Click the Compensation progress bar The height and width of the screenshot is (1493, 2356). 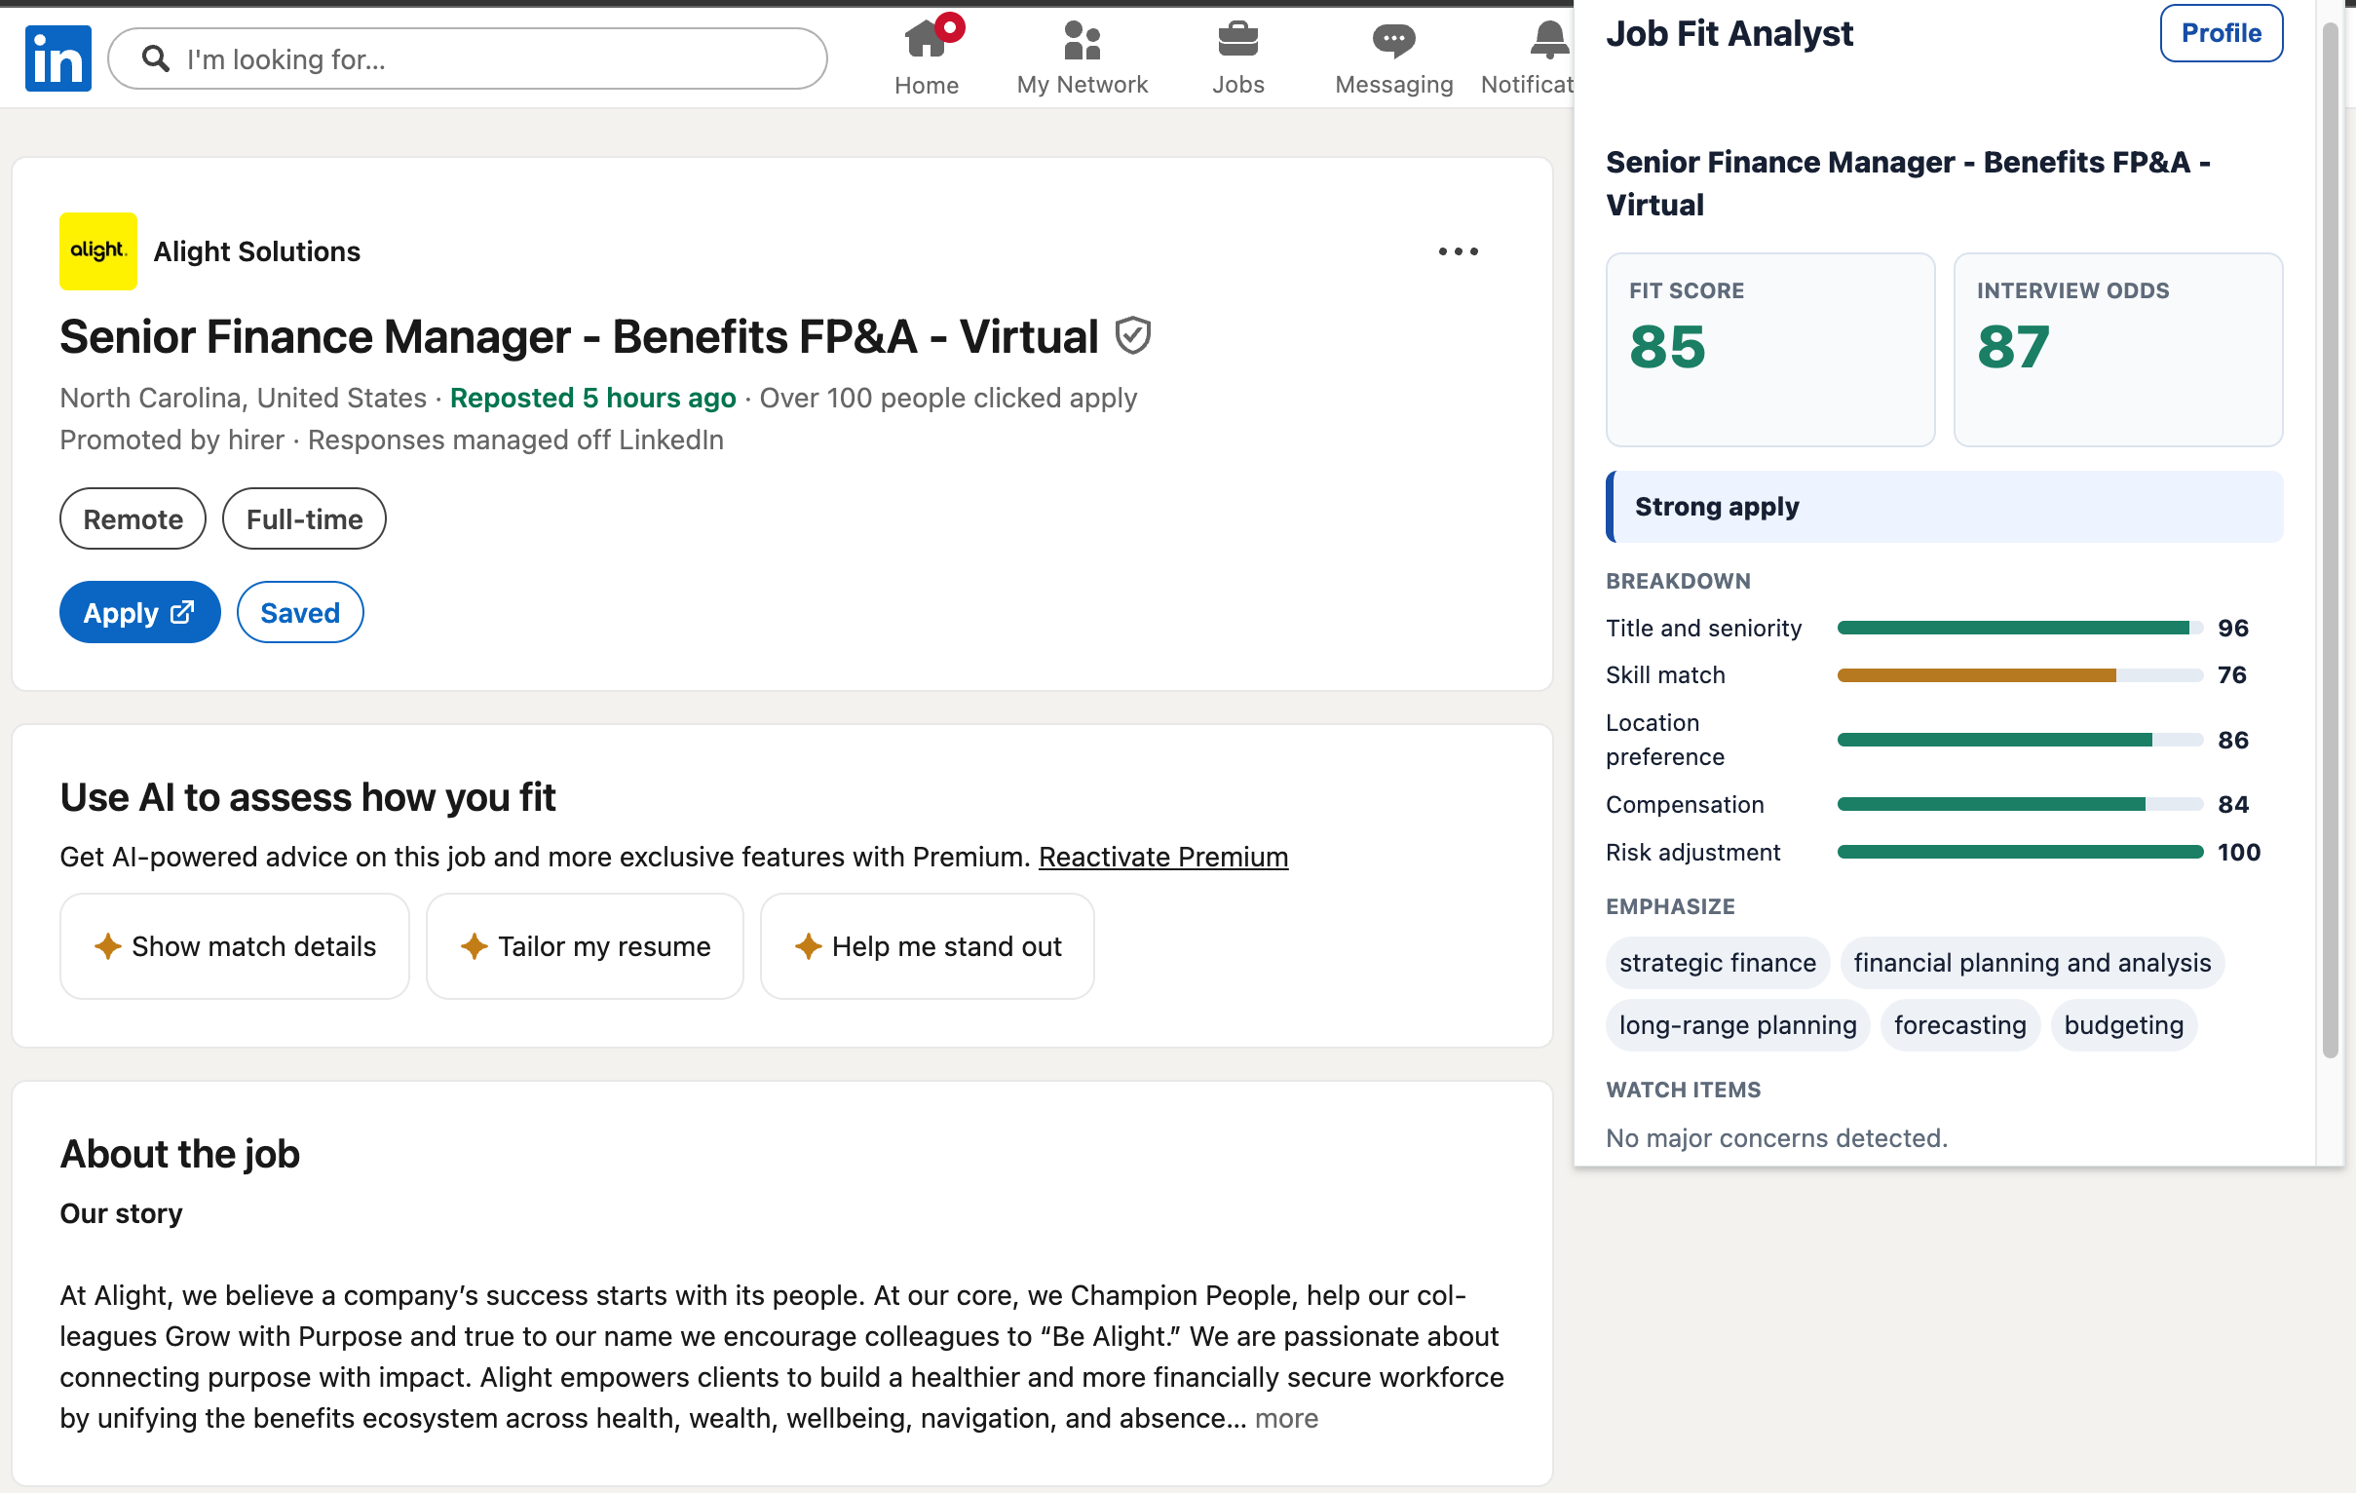point(2020,804)
